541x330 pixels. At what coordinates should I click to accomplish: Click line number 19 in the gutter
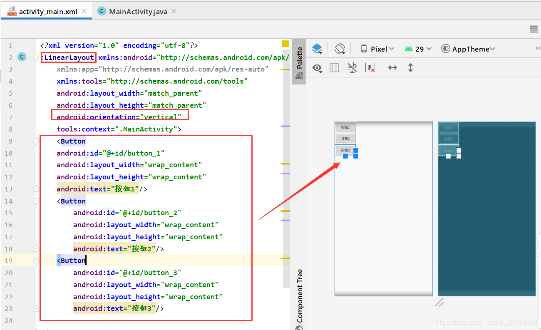(9, 261)
